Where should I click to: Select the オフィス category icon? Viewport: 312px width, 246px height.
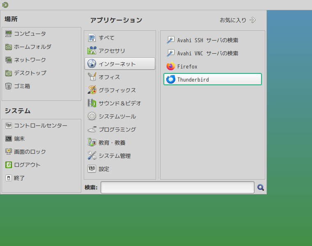point(92,77)
